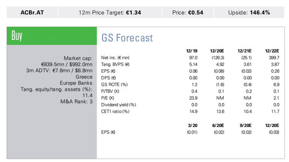289x162 pixels.
Task: Click the ACBr.AT ticker cell
Action: coord(32,12)
